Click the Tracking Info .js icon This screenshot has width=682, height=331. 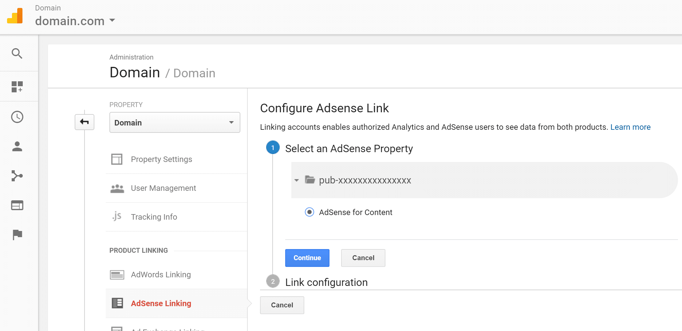coord(117,217)
